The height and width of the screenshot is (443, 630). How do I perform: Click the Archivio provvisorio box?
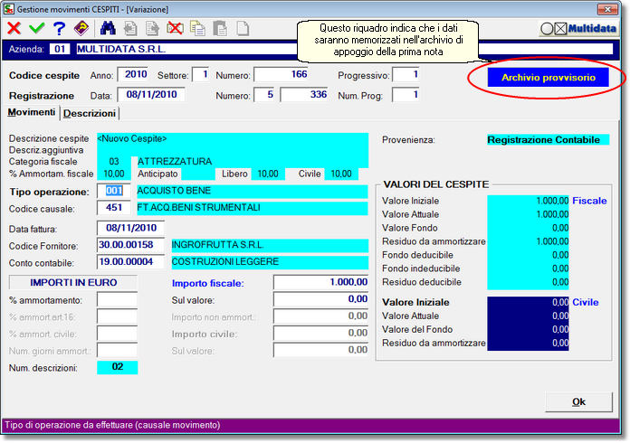click(x=548, y=78)
